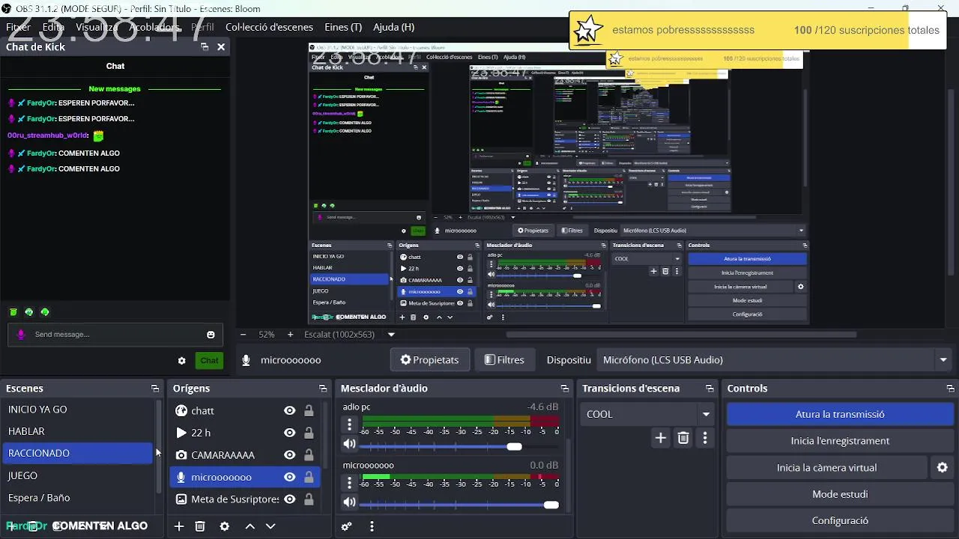Toggle visibility of Meta de Susriptores source

point(289,499)
